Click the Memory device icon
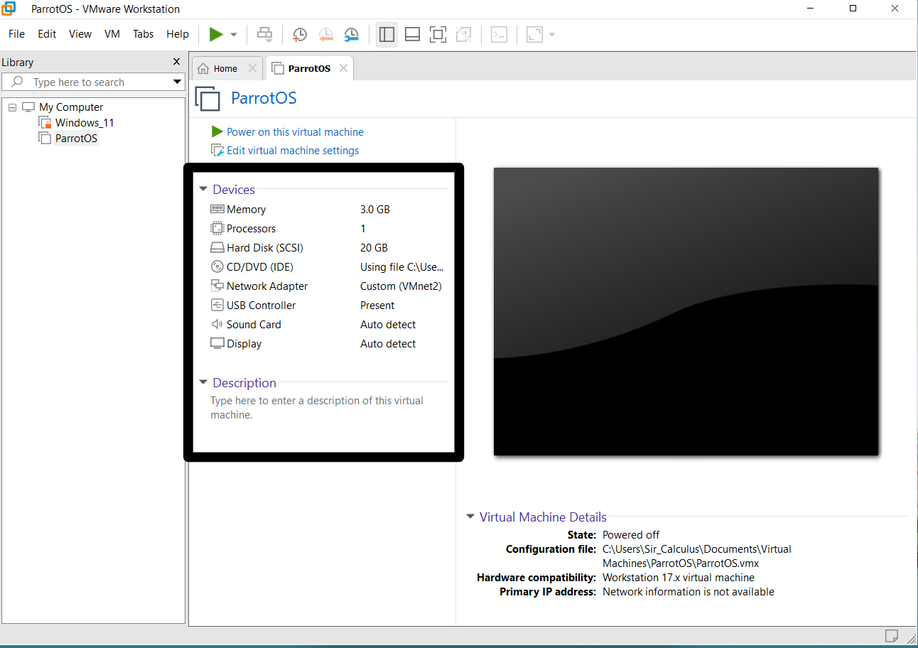 (217, 210)
